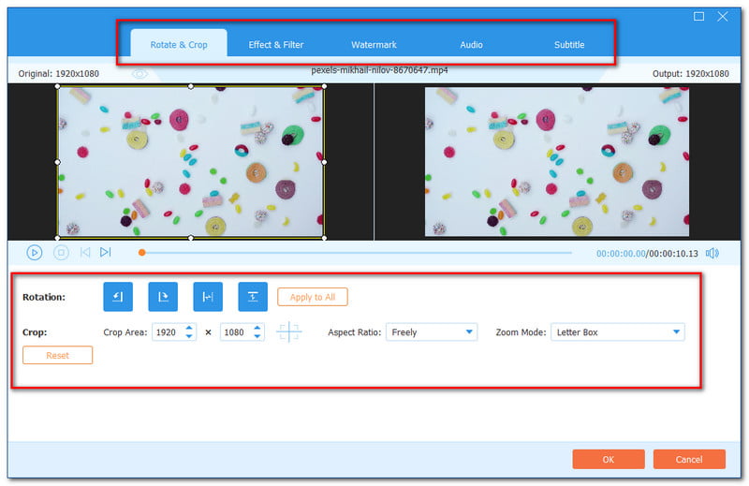Jump to next frame
The image size is (749, 486).
(105, 252)
